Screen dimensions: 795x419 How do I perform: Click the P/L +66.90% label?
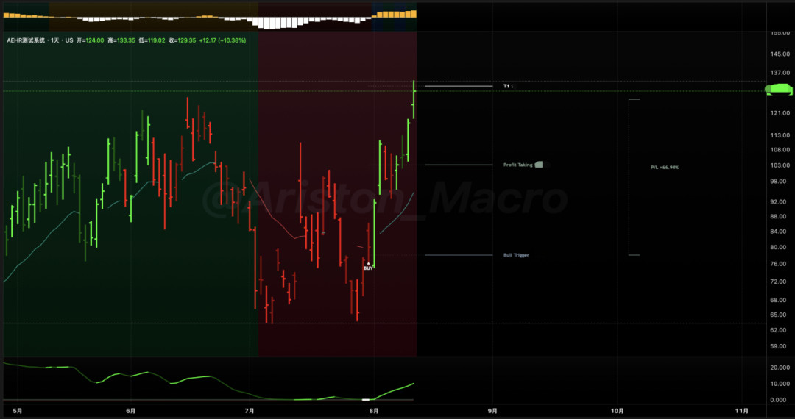pos(665,167)
